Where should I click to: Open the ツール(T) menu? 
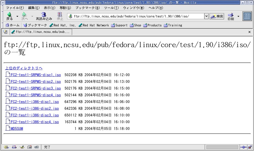(111, 8)
